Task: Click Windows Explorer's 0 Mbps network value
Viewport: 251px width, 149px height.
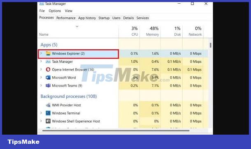Action: (x=195, y=53)
